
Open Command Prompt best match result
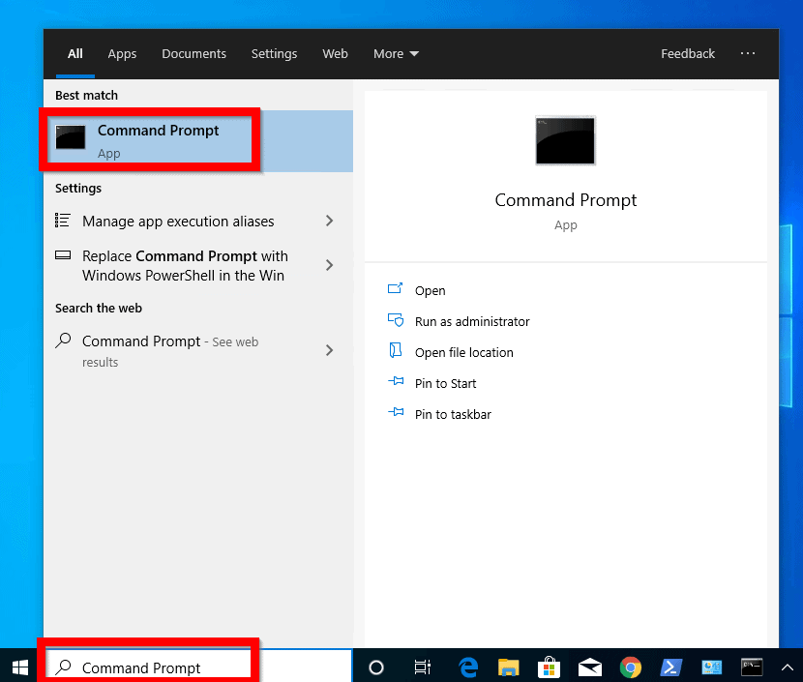[198, 141]
